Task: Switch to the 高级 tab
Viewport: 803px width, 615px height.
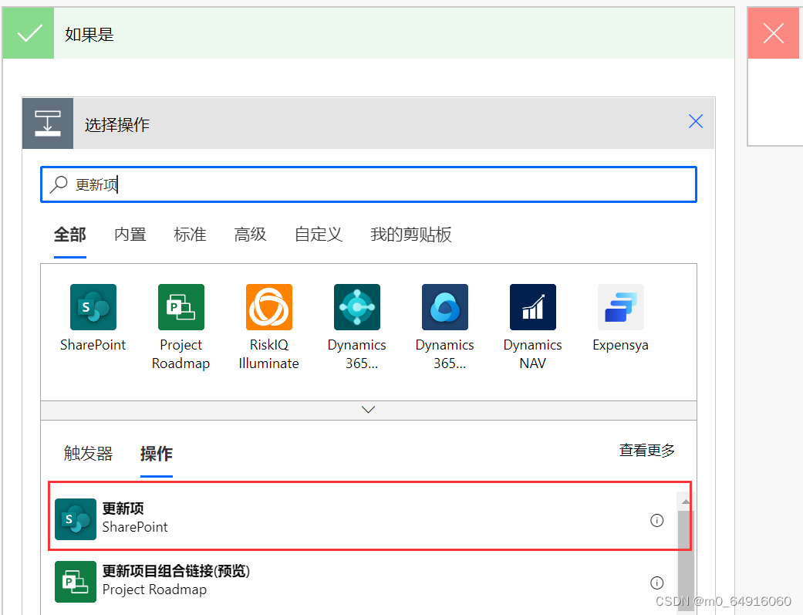Action: coord(250,235)
